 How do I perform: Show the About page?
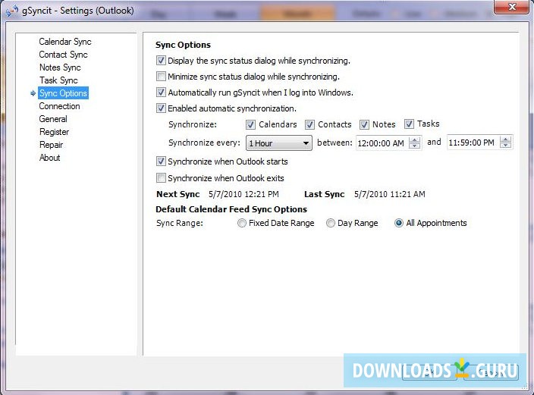tap(50, 158)
